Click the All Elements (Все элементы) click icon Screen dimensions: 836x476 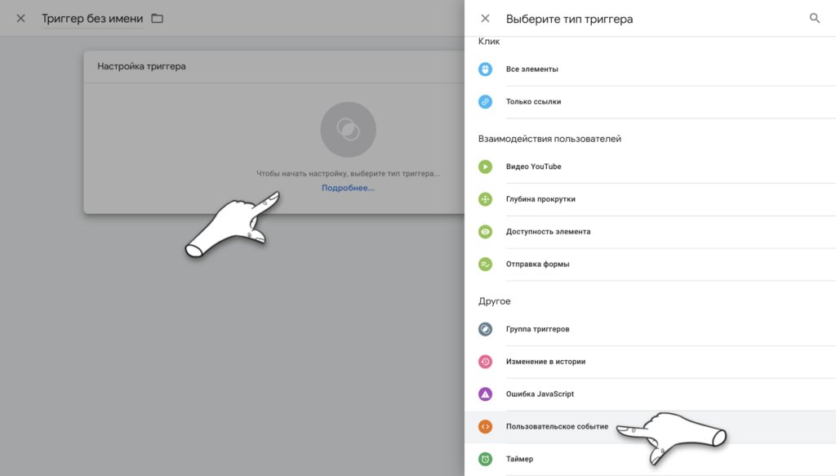tap(485, 69)
